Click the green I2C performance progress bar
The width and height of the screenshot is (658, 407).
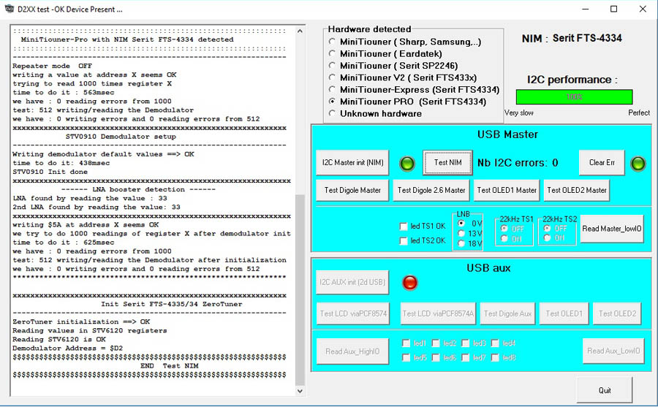(x=574, y=96)
